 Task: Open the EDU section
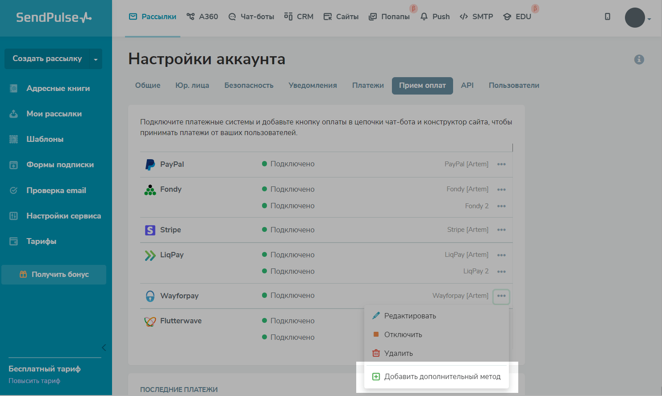[x=517, y=16]
